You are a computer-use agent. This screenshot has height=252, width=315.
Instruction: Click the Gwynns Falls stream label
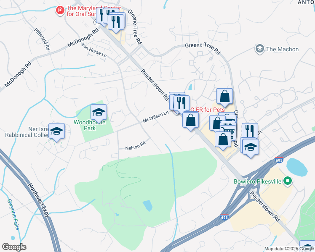click(x=13, y=214)
